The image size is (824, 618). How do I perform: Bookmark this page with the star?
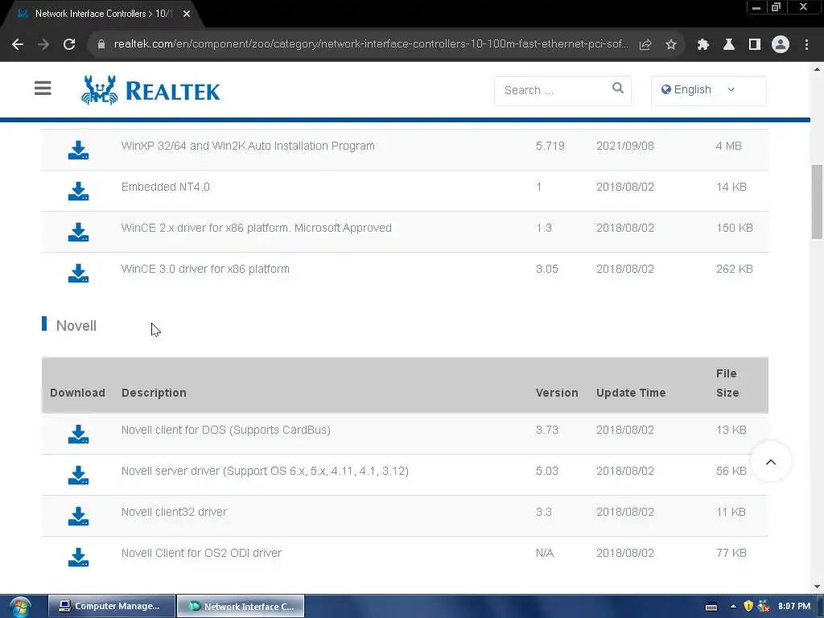coord(671,45)
